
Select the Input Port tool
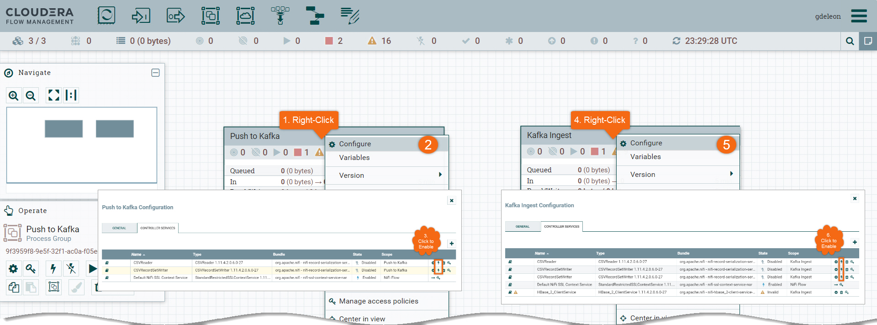[x=141, y=16]
